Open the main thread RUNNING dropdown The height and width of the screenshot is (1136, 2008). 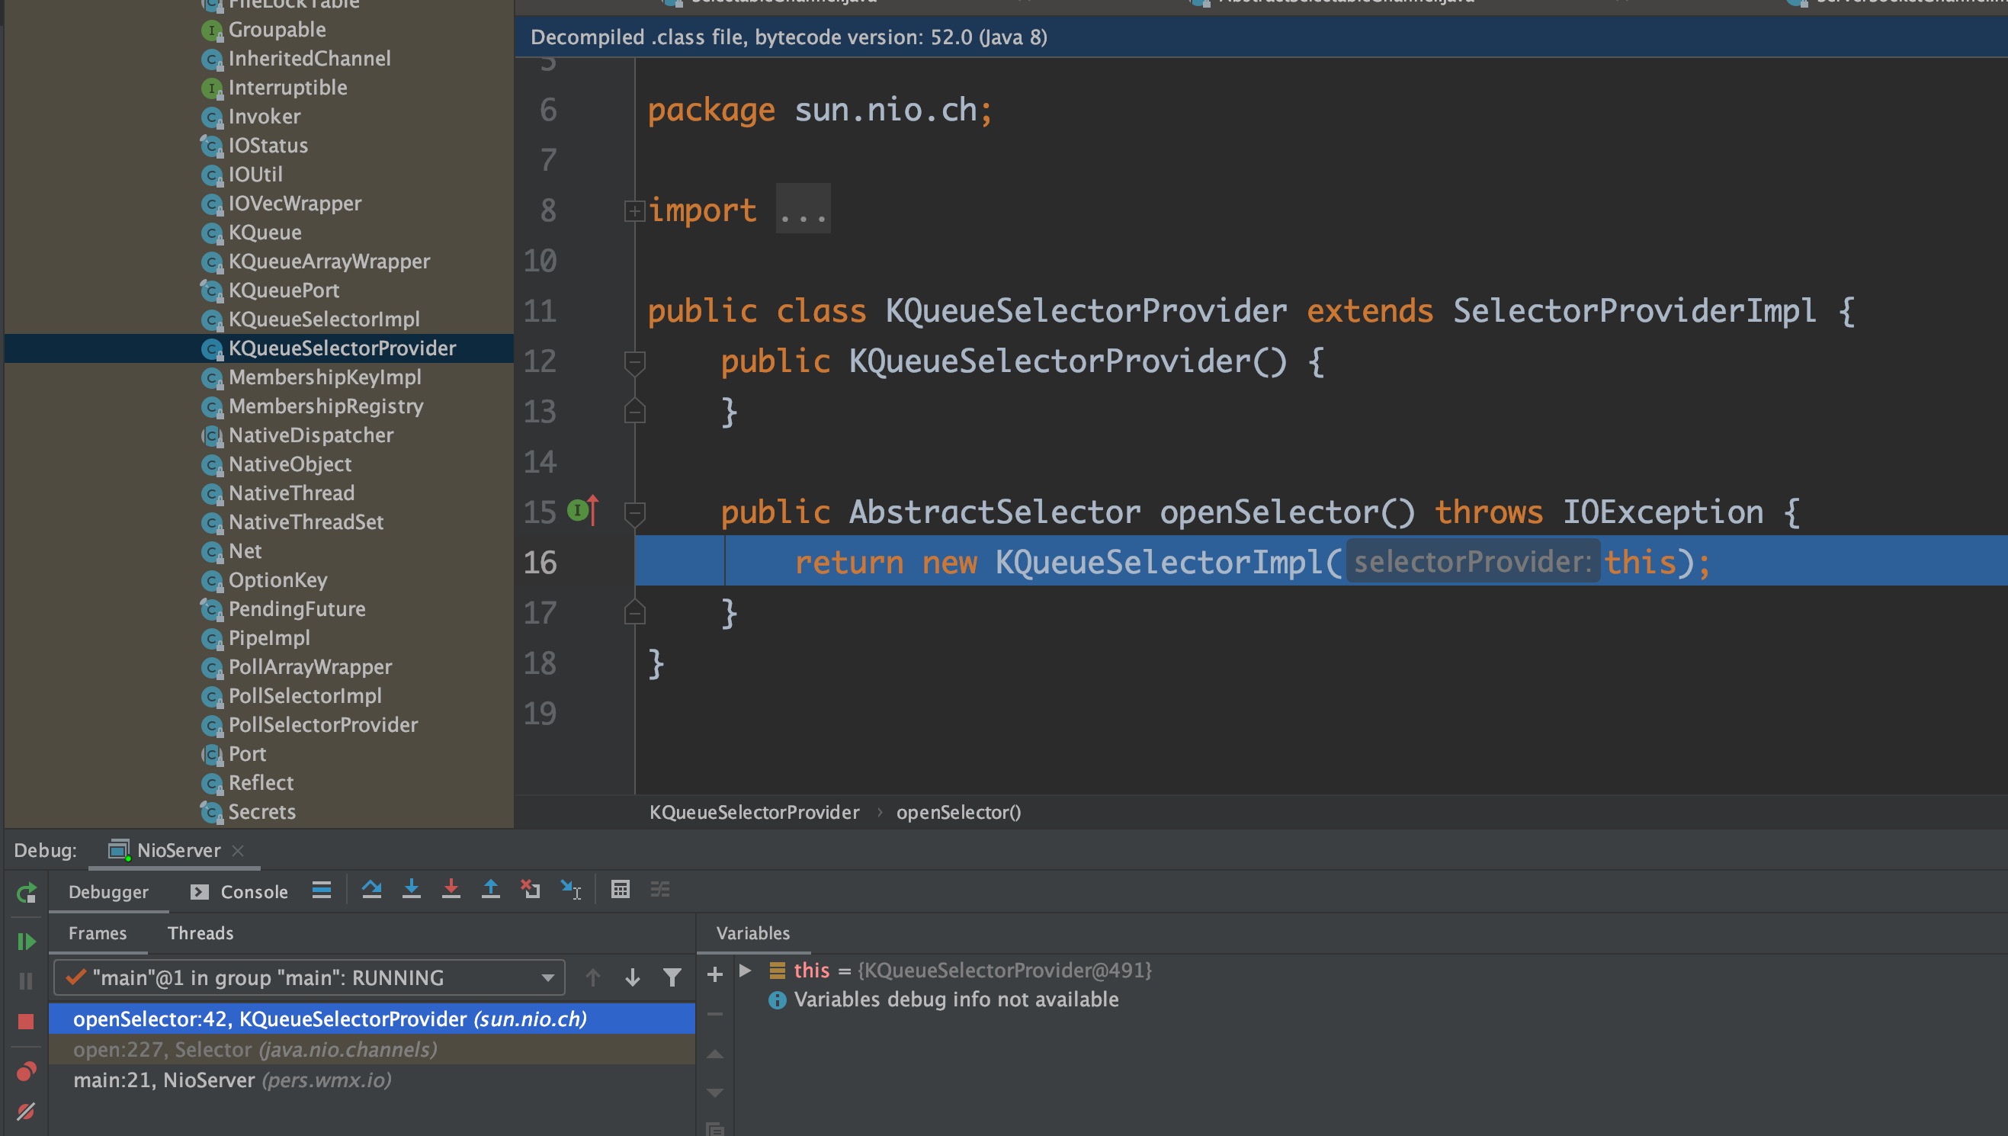tap(547, 977)
